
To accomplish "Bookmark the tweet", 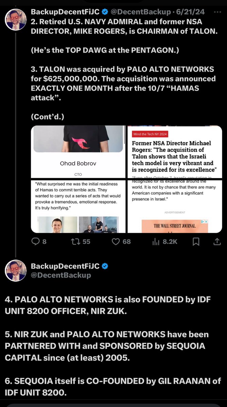I will 196,241.
